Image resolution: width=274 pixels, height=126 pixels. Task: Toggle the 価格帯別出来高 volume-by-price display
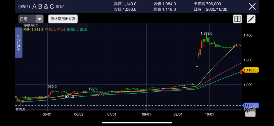63,19
